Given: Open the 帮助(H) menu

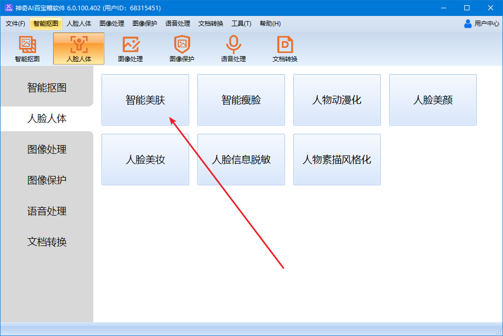Looking at the screenshot, I should [270, 24].
